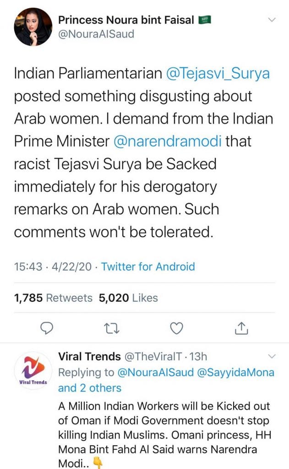
Task: Click the reply speech bubble icon
Action: 47,327
